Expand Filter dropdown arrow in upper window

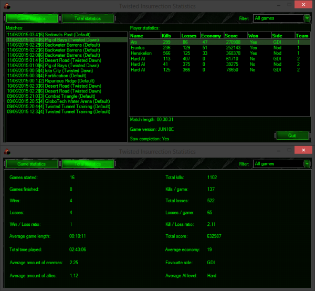pos(307,18)
